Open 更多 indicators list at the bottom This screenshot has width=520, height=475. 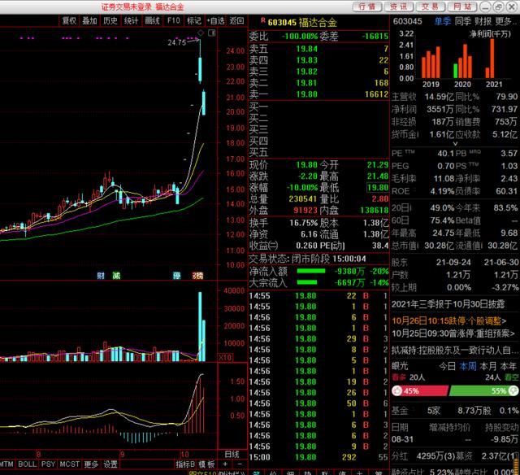tap(91, 464)
